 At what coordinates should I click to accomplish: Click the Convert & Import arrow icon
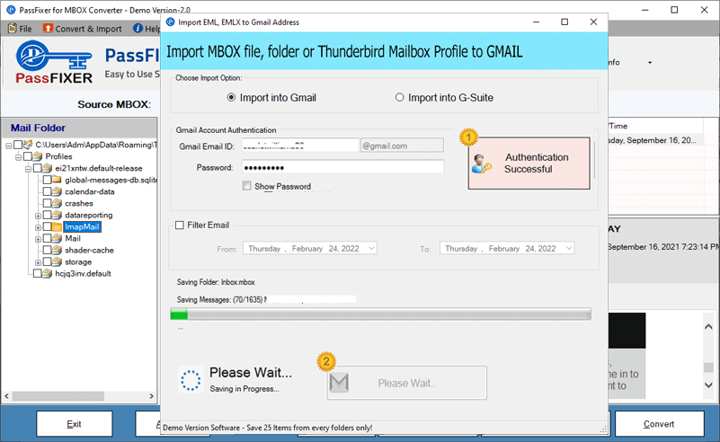coord(48,28)
